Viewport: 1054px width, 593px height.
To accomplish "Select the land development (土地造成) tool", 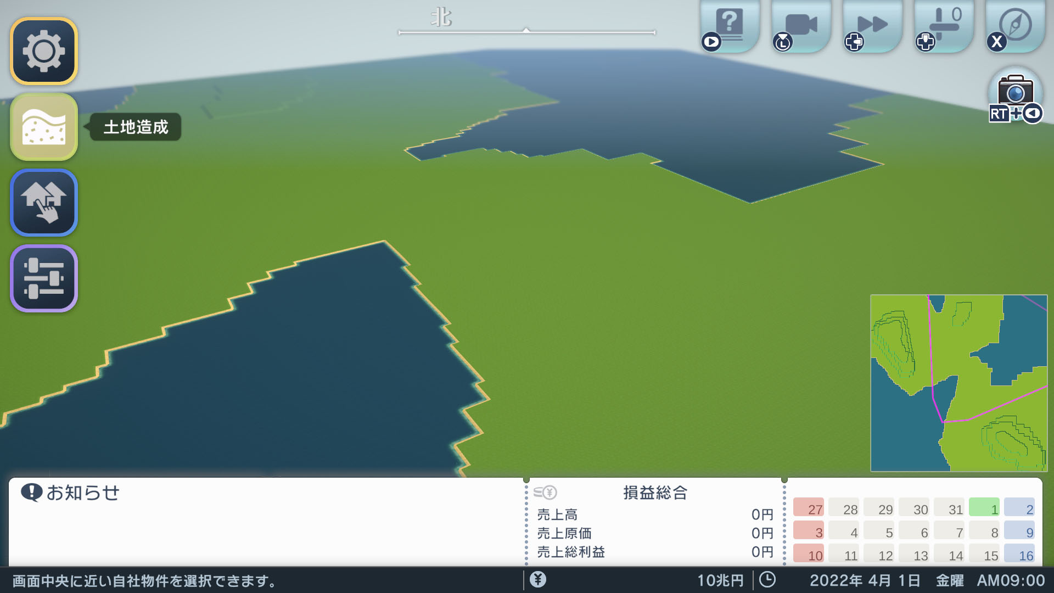I will click(x=44, y=127).
